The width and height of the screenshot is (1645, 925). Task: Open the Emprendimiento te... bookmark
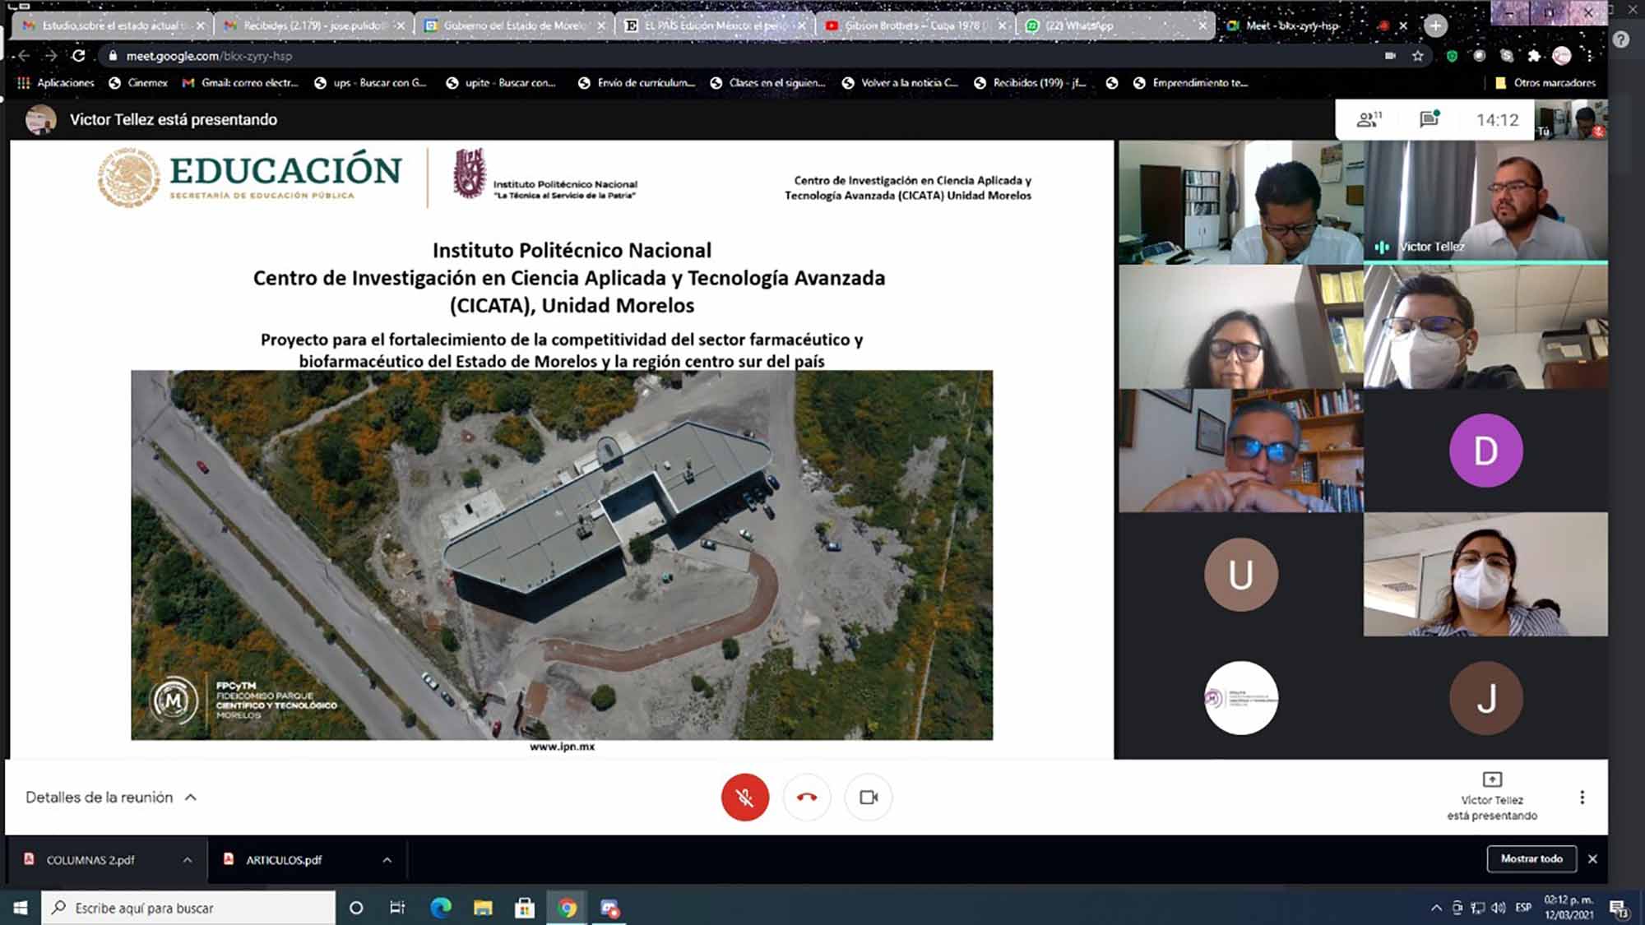(1191, 82)
